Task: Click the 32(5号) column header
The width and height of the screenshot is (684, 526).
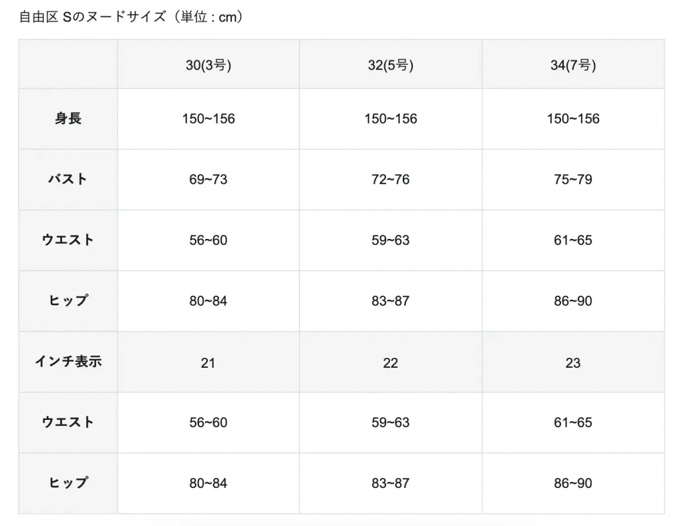Action: [x=391, y=65]
